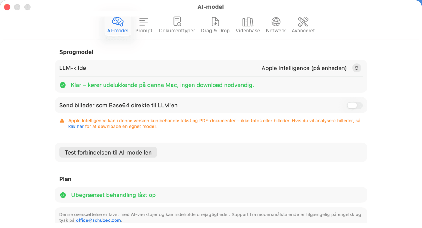Click green checkmark beside Klar status
This screenshot has height=228, width=422.
(x=63, y=85)
